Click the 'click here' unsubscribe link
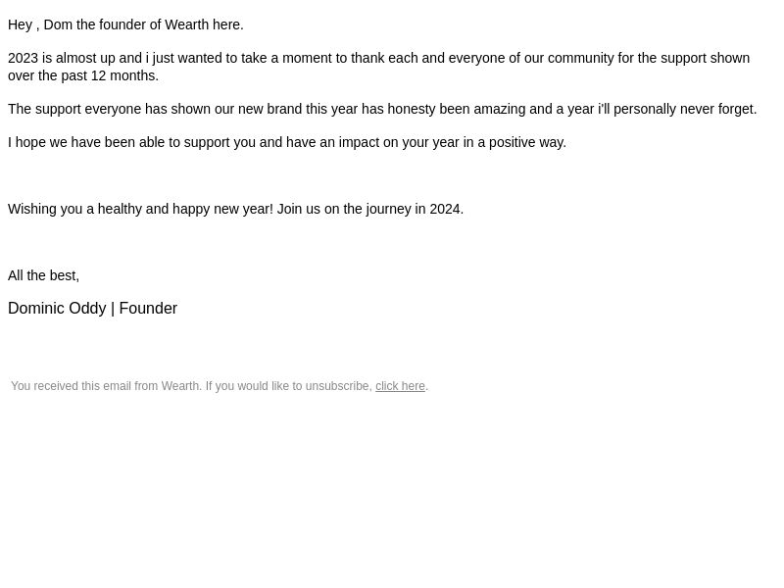Viewport: 784px width, 588px height. pos(400,386)
